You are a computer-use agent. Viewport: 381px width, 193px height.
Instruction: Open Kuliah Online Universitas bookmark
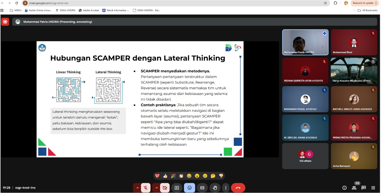coord(38,10)
